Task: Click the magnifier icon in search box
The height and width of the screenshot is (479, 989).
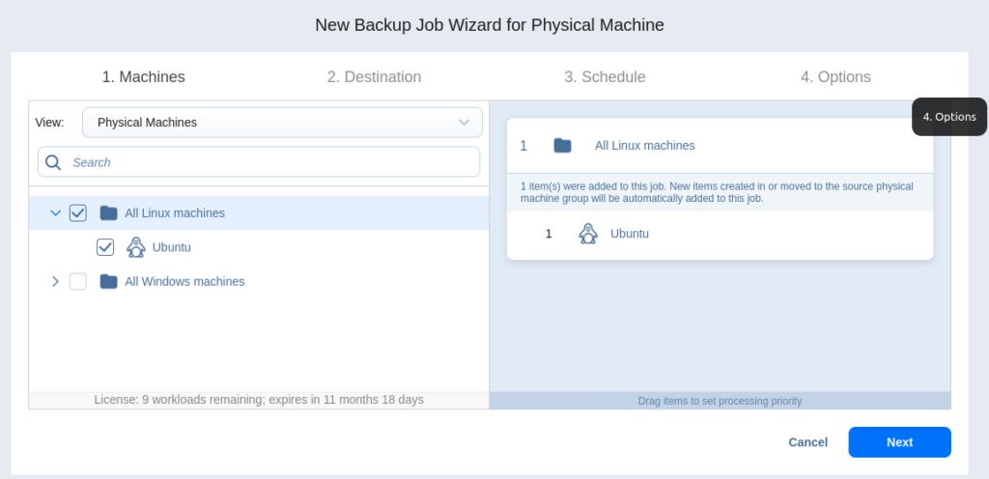Action: click(53, 162)
